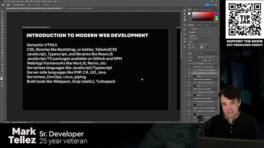Switch to the Channels tab
264x148 pixels.
pos(196,53)
